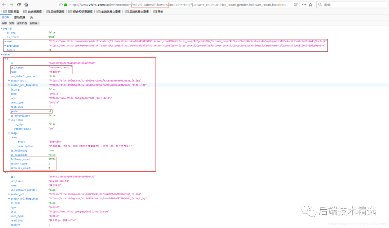
Task: Collapse data item 1 node
Action: click(5, 172)
